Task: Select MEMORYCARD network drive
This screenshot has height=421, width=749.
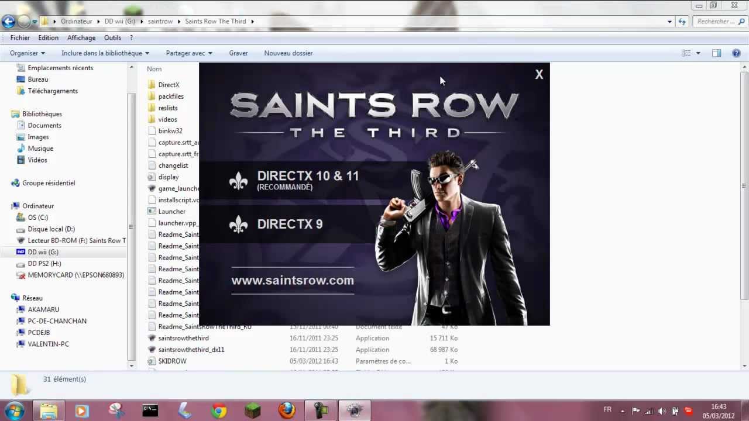Action: coord(70,275)
